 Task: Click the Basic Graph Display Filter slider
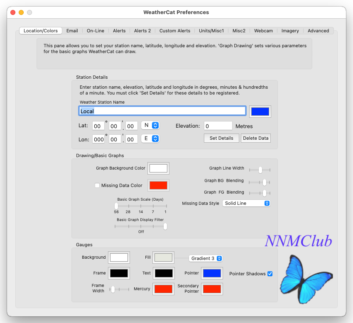pyautogui.click(x=141, y=226)
